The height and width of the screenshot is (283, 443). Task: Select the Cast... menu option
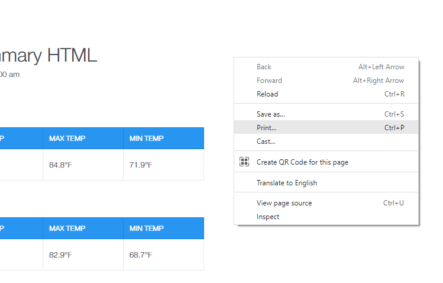266,141
